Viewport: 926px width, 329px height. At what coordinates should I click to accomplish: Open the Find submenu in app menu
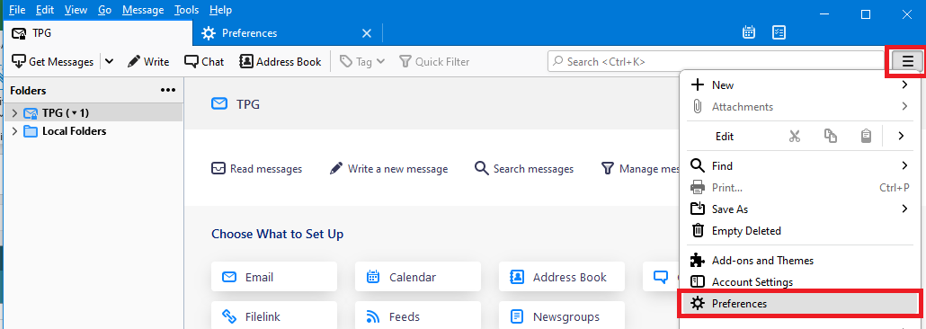coord(800,166)
